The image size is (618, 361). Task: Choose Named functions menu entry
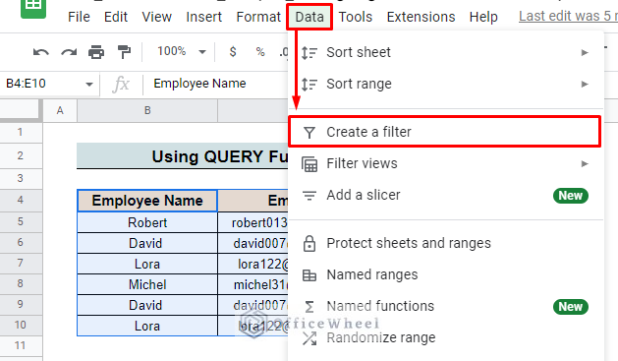[x=446, y=307]
